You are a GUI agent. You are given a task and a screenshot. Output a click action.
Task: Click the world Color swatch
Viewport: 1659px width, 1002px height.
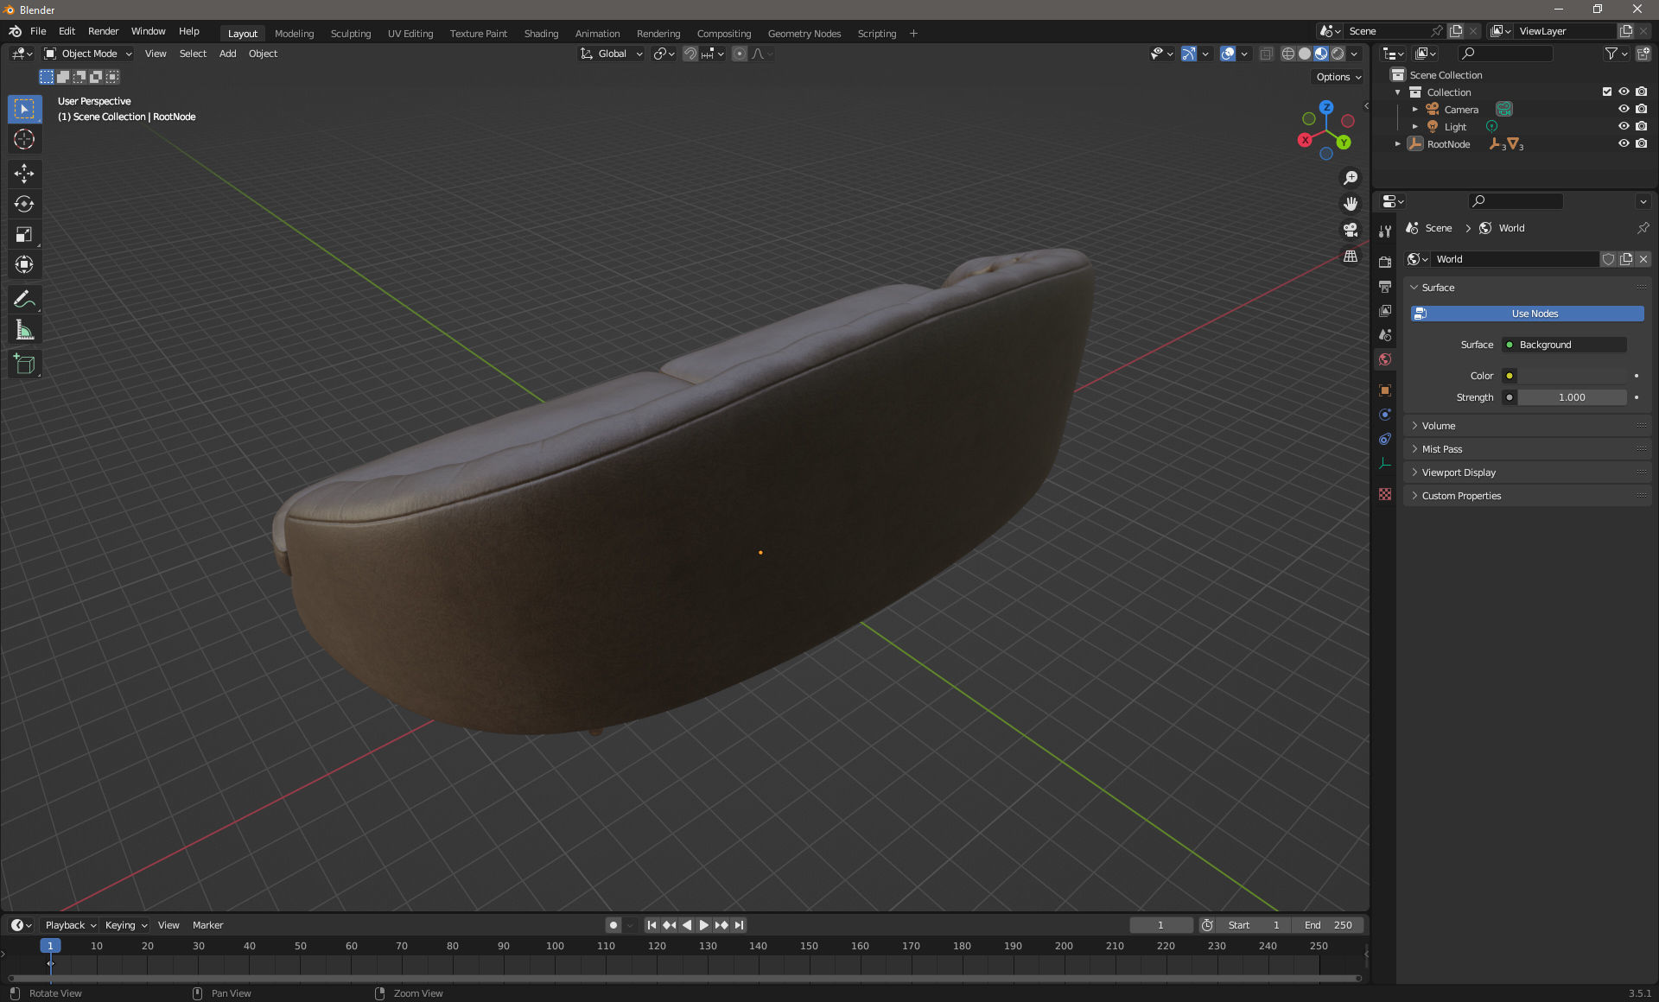coord(1572,376)
